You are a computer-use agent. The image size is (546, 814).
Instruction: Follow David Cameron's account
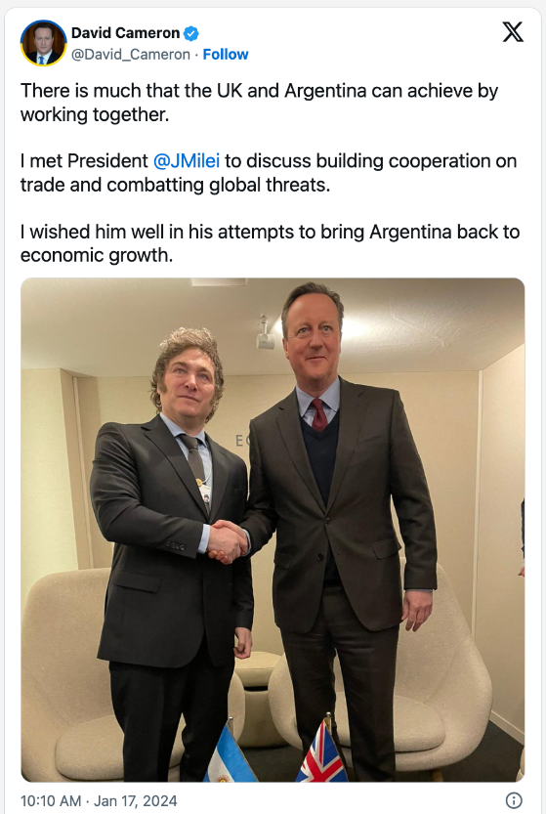click(226, 55)
